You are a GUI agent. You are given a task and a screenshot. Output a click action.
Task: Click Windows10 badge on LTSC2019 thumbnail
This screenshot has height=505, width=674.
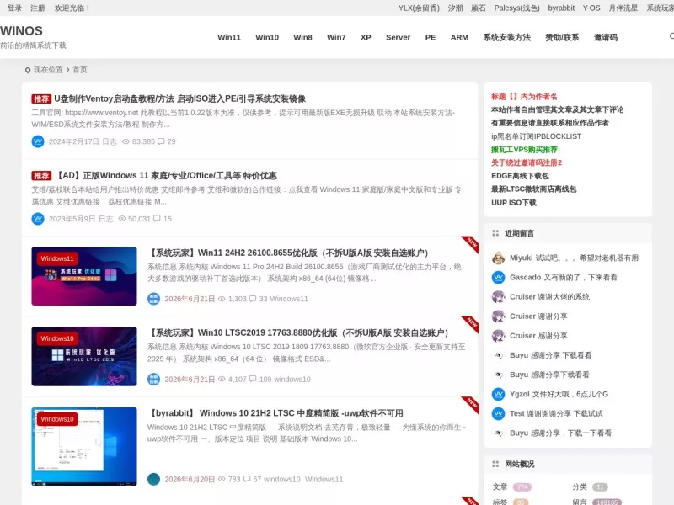click(x=57, y=338)
